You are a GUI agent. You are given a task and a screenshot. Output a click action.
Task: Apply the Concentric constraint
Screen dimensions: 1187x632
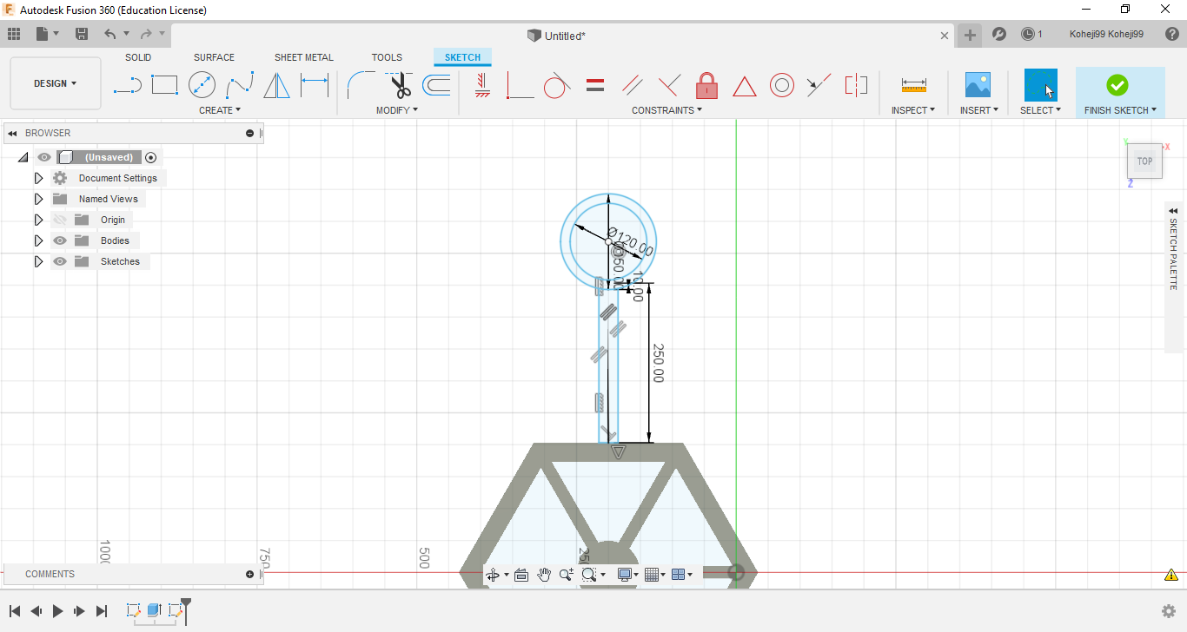click(x=782, y=85)
